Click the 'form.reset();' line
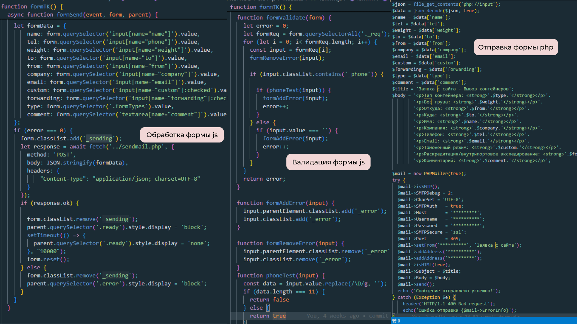The height and width of the screenshot is (324, 577). click(48, 259)
